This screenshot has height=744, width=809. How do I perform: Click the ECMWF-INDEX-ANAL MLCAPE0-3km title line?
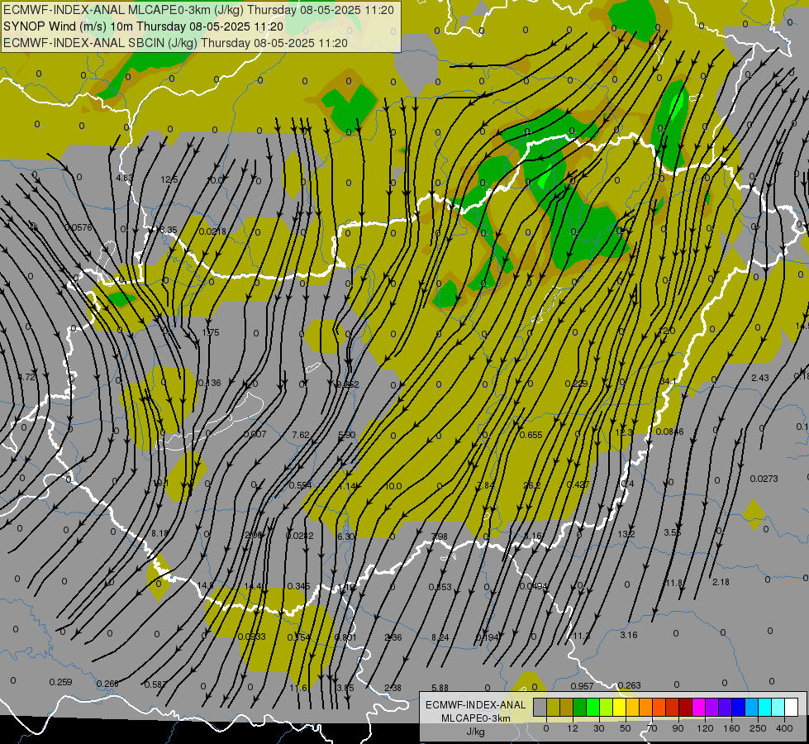pyautogui.click(x=198, y=9)
